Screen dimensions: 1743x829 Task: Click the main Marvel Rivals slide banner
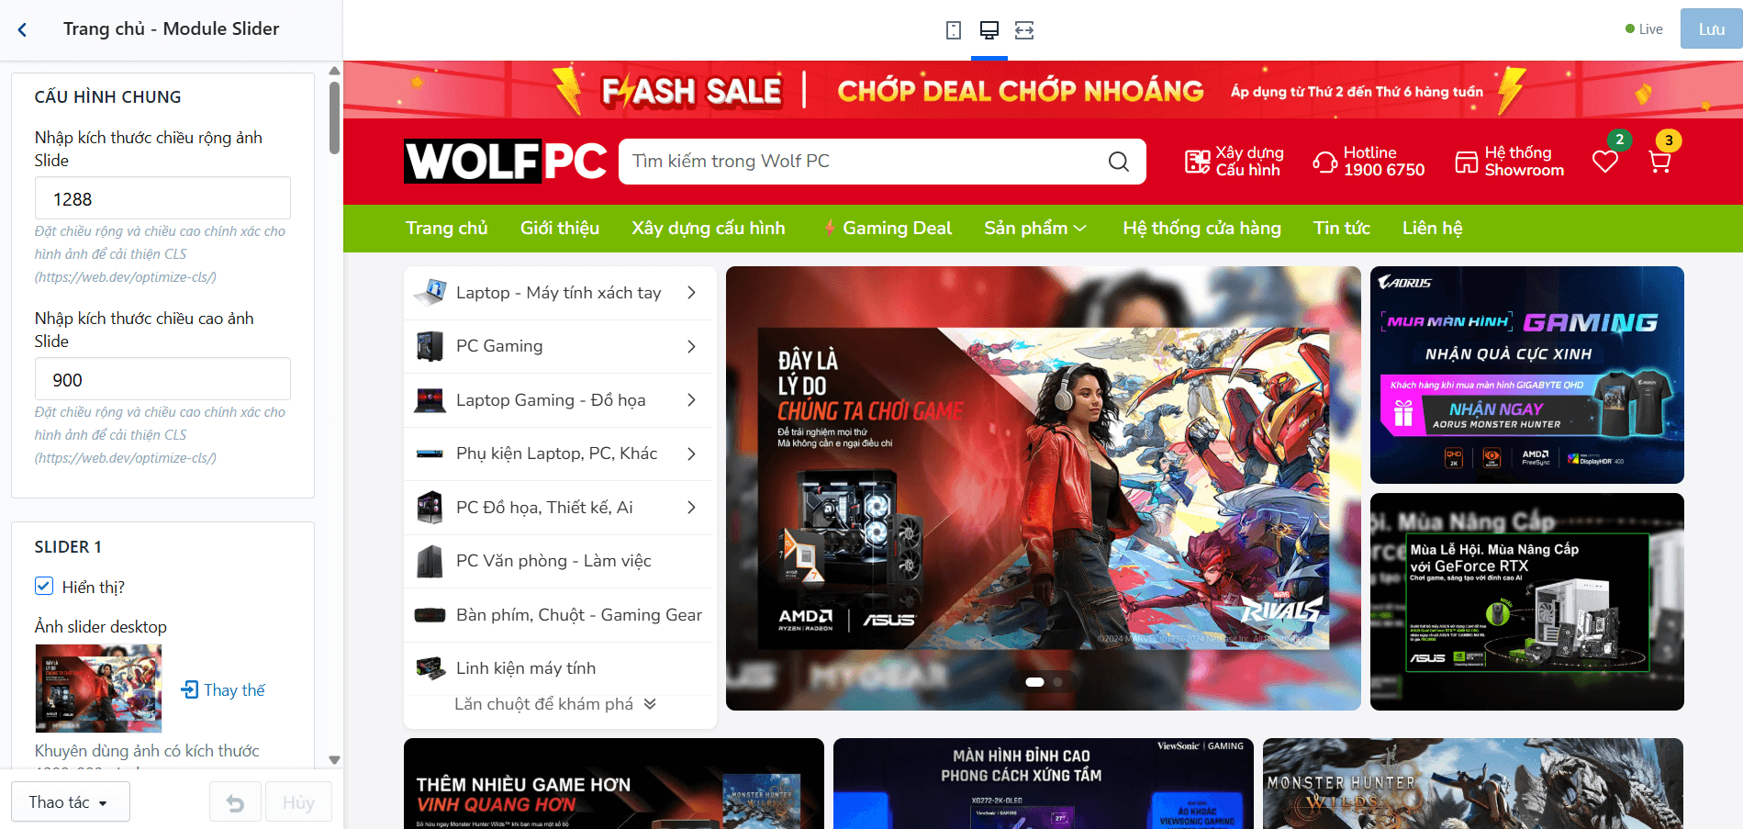pos(1044,488)
